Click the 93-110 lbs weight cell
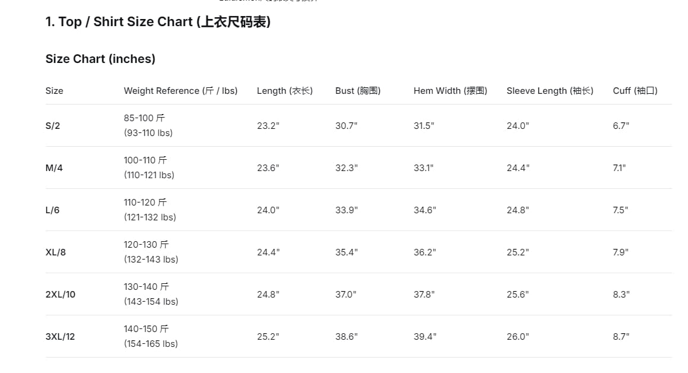688x373 pixels. point(148,133)
